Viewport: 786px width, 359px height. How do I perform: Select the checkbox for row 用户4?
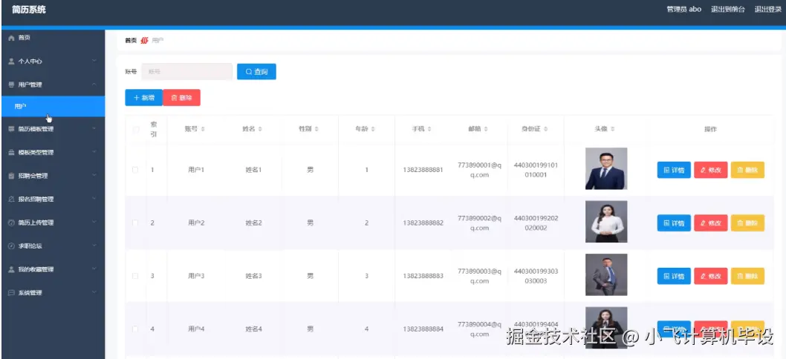tap(135, 329)
